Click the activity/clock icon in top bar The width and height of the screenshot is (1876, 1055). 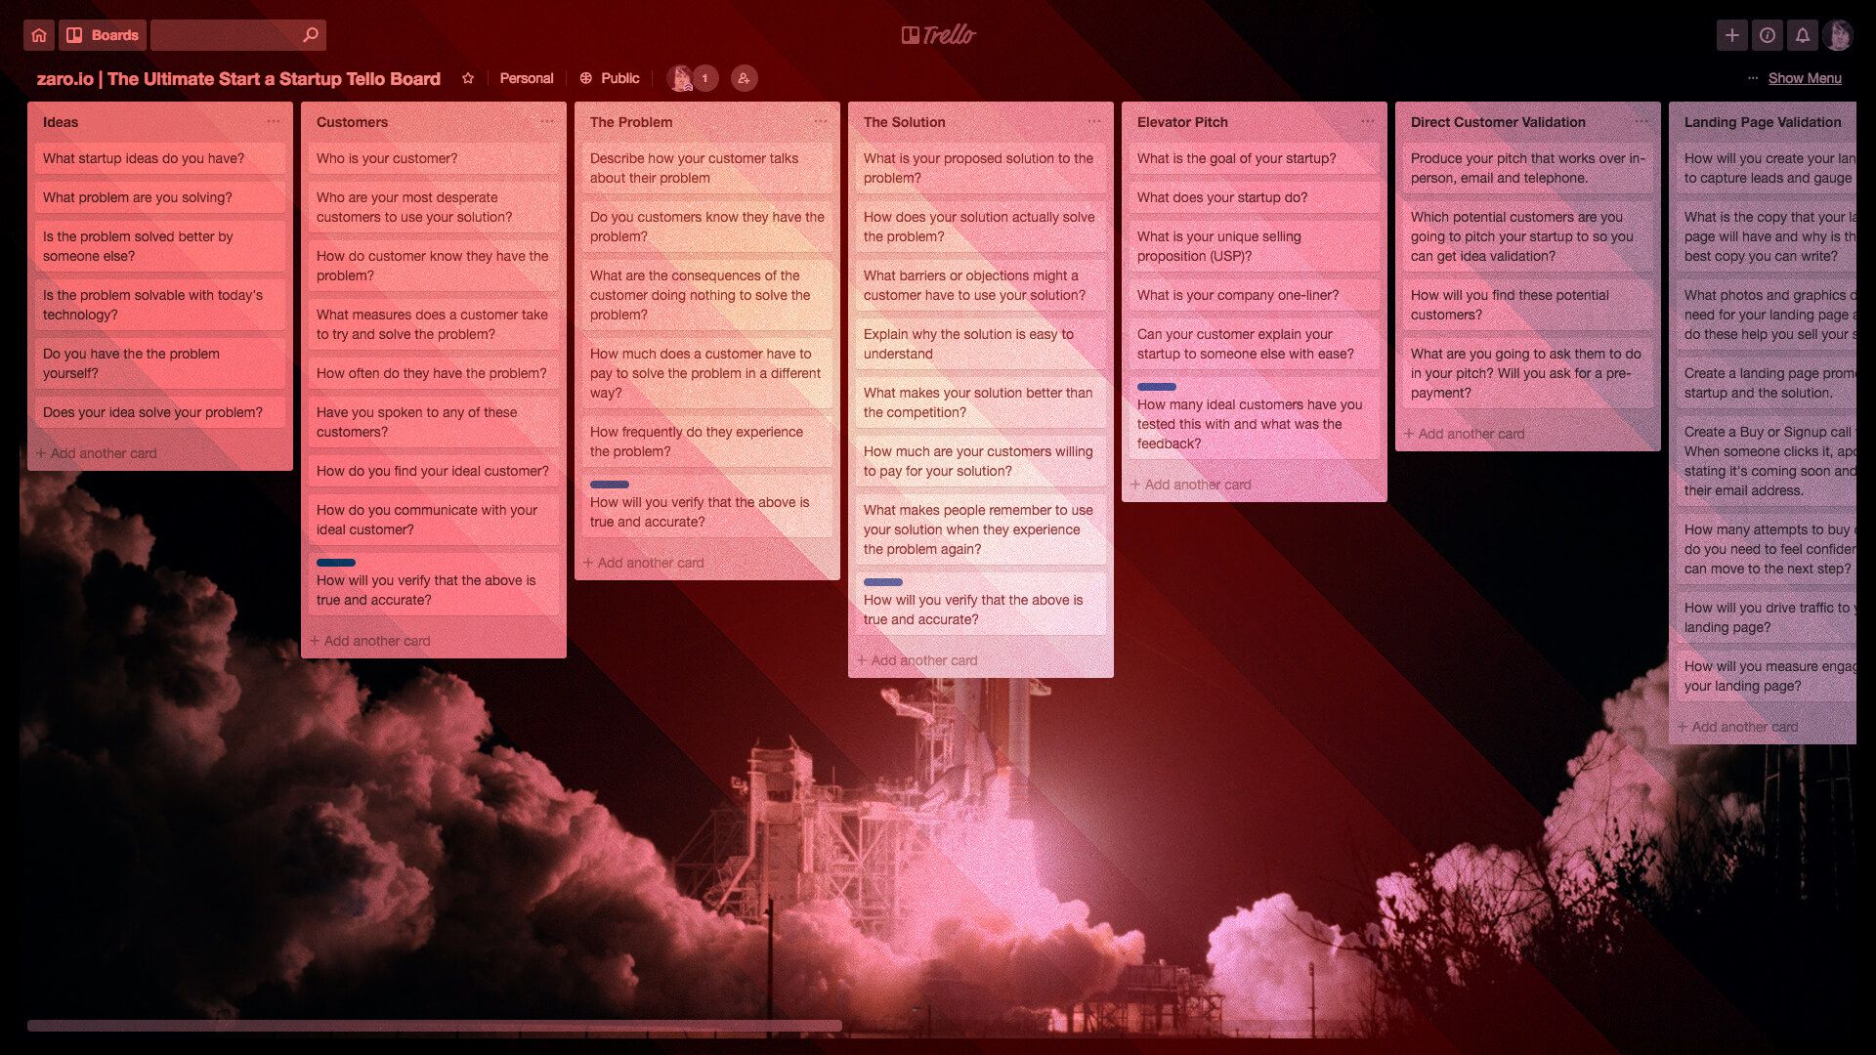pyautogui.click(x=1767, y=35)
